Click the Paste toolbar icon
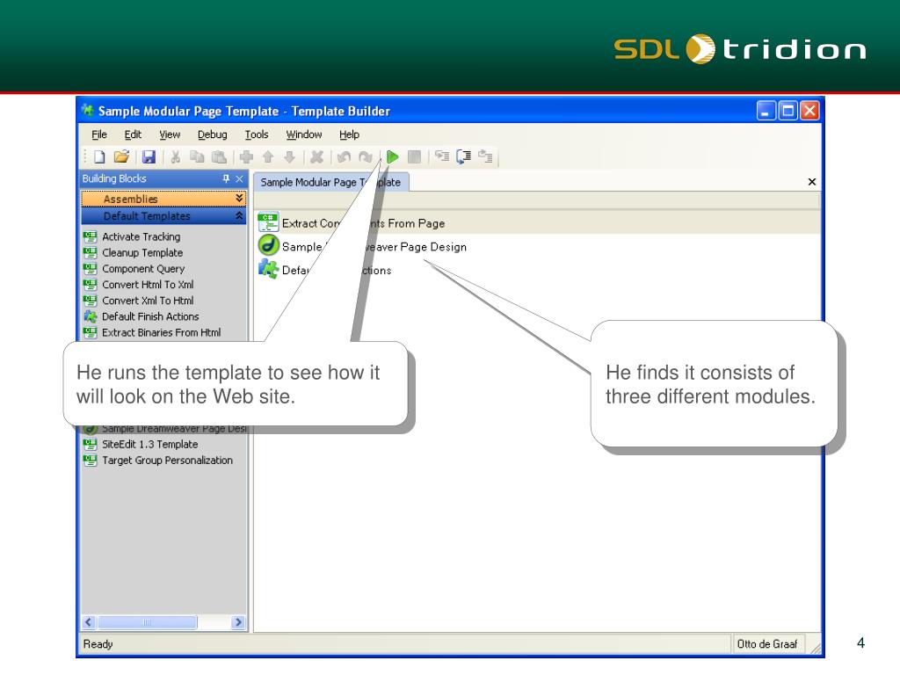Viewport: 900px width, 675px height. click(219, 156)
